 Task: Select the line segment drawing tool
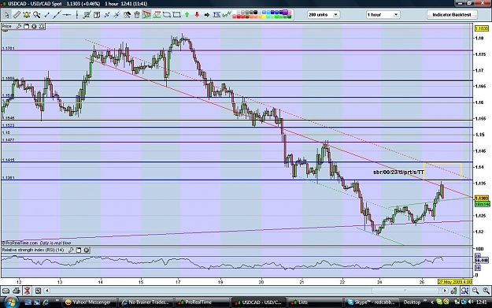click(x=46, y=15)
